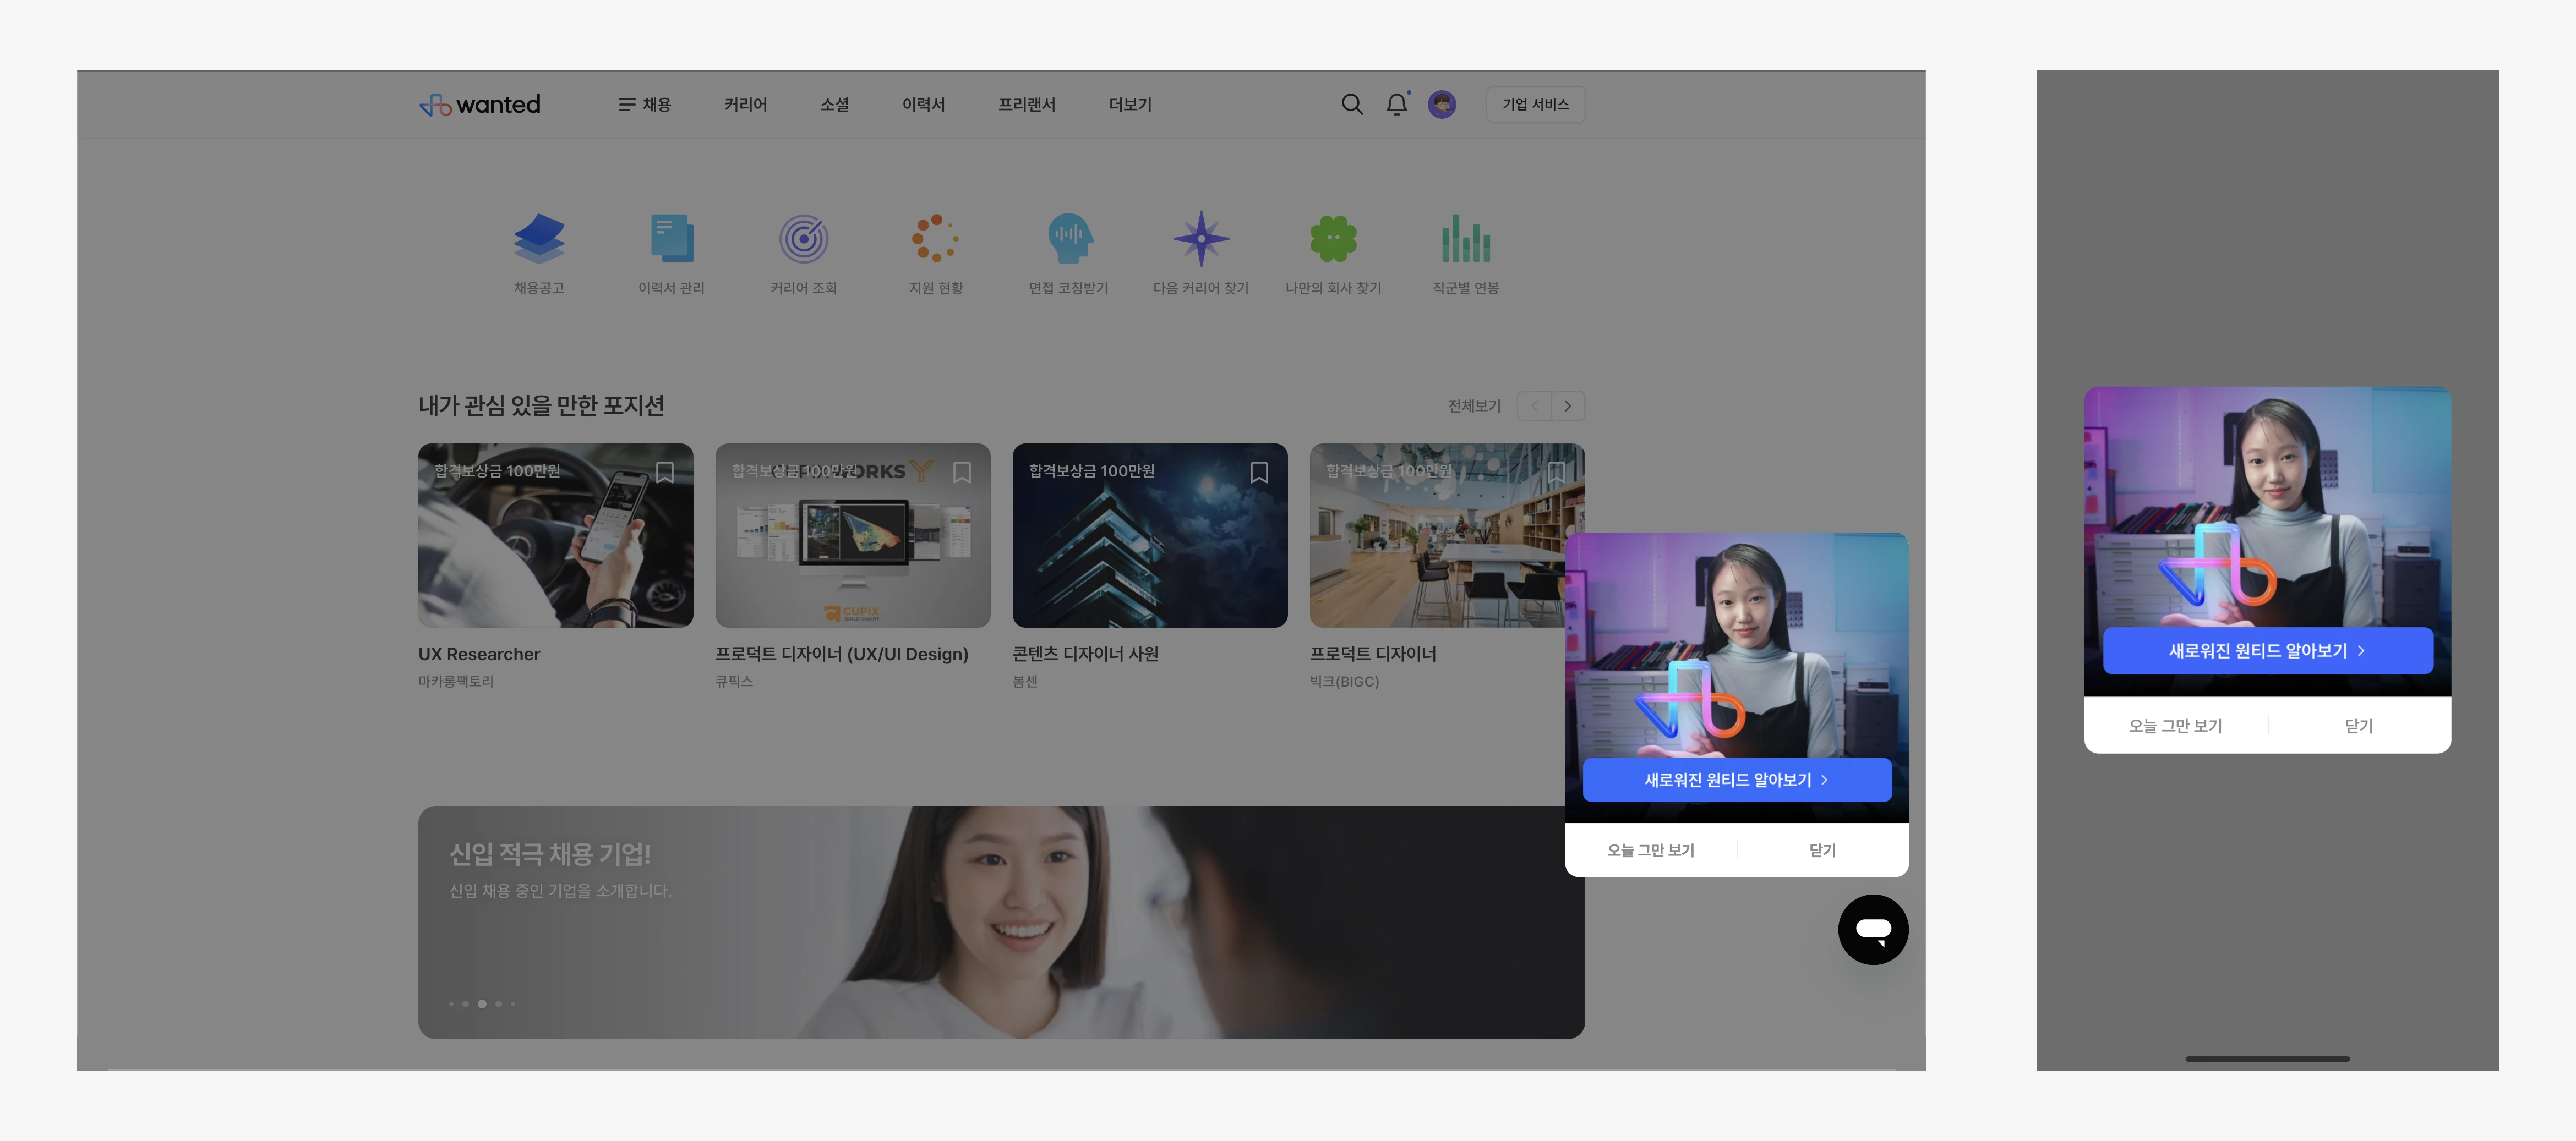
Task: Open the 커리어 조회 target icon
Action: (x=804, y=239)
